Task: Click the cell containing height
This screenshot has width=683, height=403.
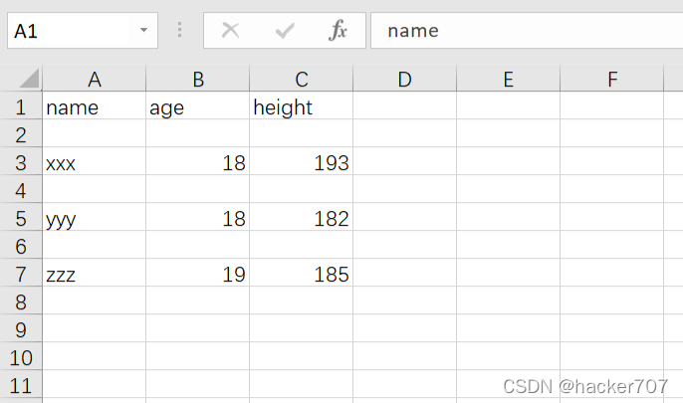Action: [x=301, y=107]
